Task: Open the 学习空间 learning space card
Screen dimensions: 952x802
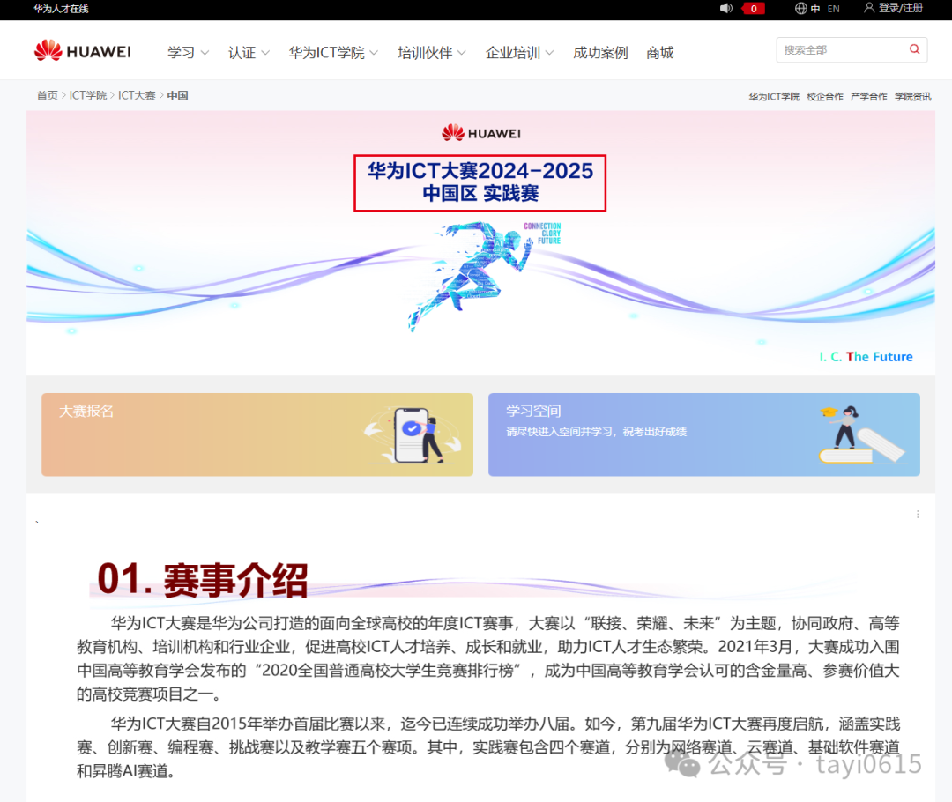Action: (x=703, y=434)
